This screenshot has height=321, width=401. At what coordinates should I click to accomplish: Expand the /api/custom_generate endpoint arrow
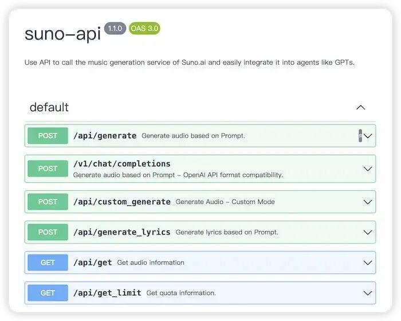click(x=368, y=202)
